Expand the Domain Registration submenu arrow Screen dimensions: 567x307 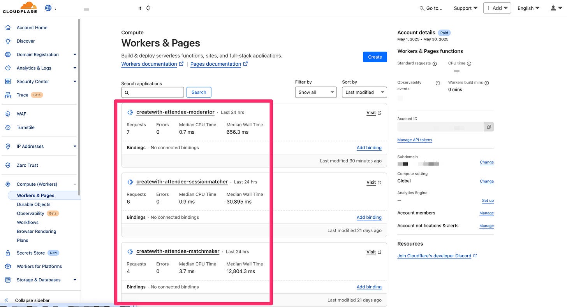click(75, 55)
